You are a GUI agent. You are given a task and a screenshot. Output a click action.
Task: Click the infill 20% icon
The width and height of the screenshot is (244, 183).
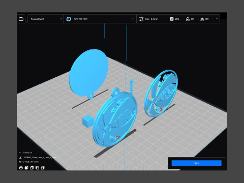[172, 19]
